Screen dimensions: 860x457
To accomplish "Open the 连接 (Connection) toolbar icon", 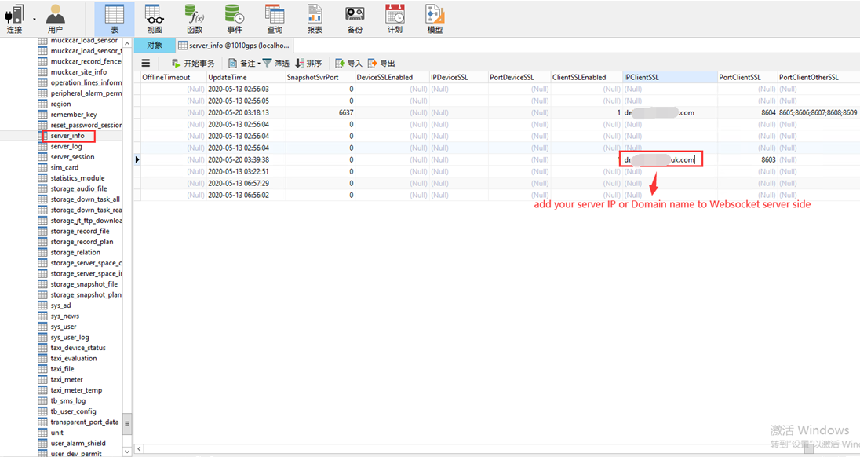I will click(x=15, y=19).
